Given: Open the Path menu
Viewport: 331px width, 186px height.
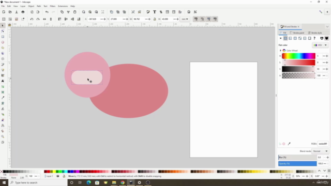Looking at the screenshot, I should coord(39,6).
